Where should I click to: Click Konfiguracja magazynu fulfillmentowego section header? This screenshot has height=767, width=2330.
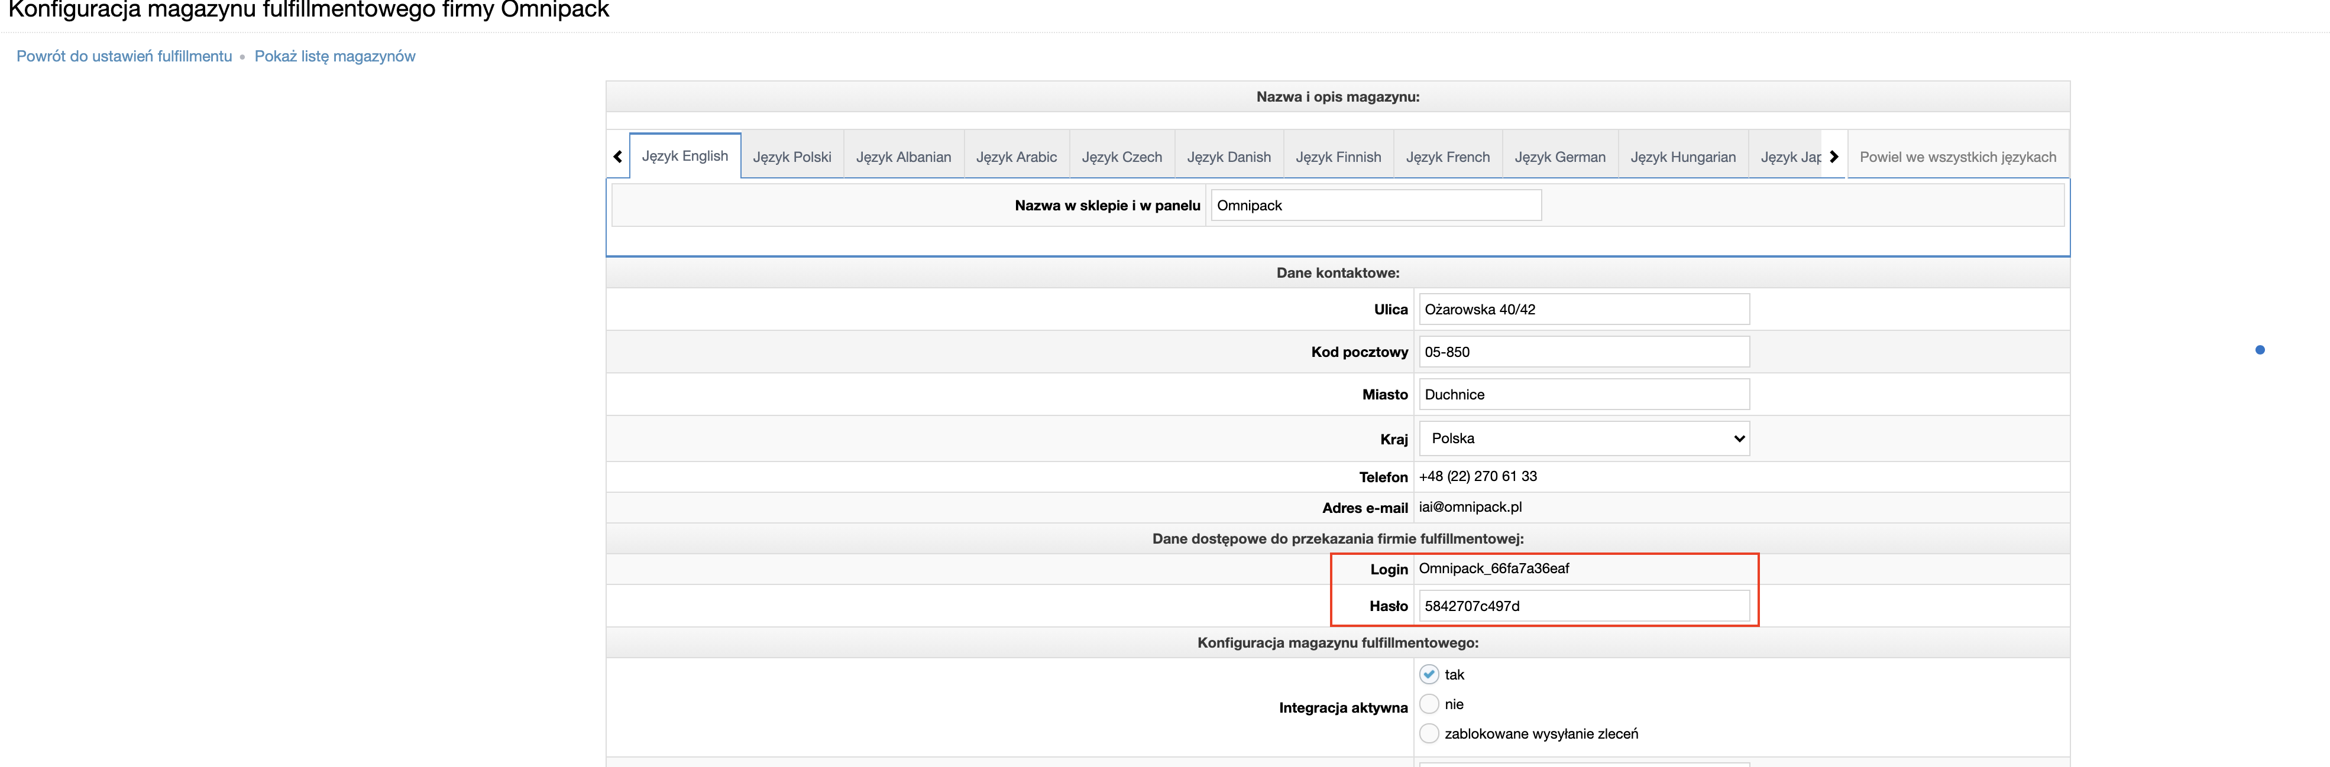(1338, 642)
